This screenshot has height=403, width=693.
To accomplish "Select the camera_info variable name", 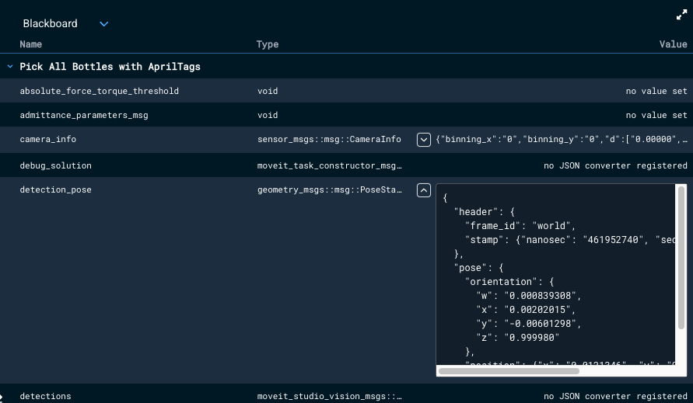I will click(x=48, y=140).
